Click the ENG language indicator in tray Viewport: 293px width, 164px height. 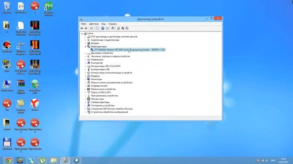tap(273, 160)
